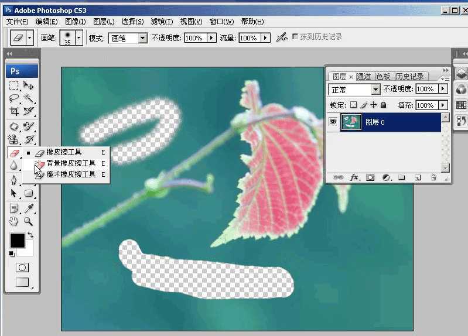Switch to the 历史记录 tab
The height and width of the screenshot is (336, 468).
pos(410,77)
